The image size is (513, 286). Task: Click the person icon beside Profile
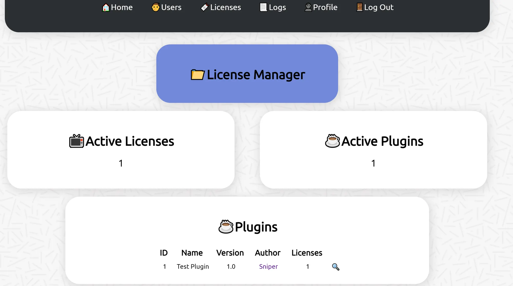click(x=308, y=7)
